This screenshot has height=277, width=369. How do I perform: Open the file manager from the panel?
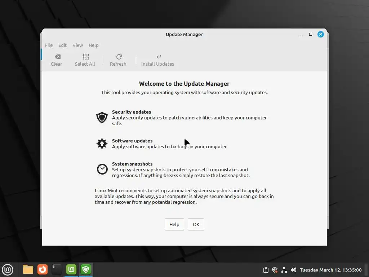[28, 269]
